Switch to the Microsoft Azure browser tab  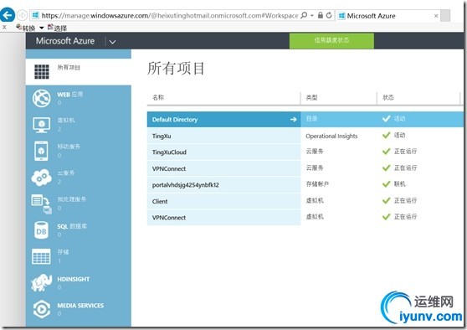[x=387, y=16]
